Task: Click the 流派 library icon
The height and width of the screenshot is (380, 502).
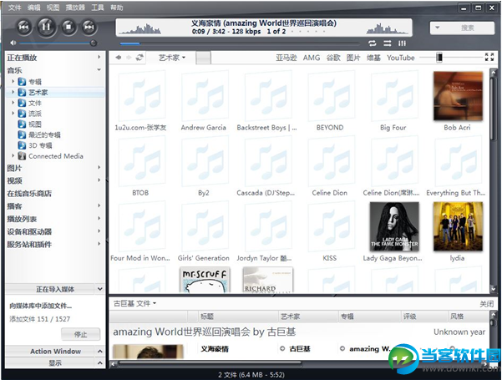Action: (22, 114)
